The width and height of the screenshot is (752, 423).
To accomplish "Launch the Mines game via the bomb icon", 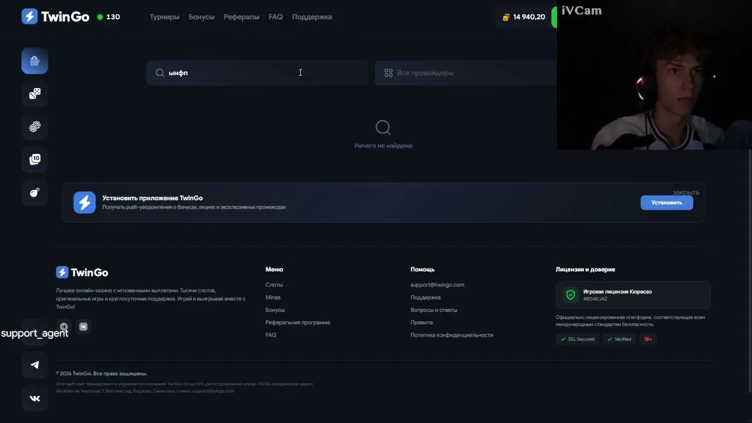I will pos(35,192).
